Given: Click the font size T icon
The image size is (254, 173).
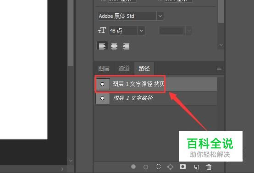Looking at the screenshot, I should pos(102,30).
